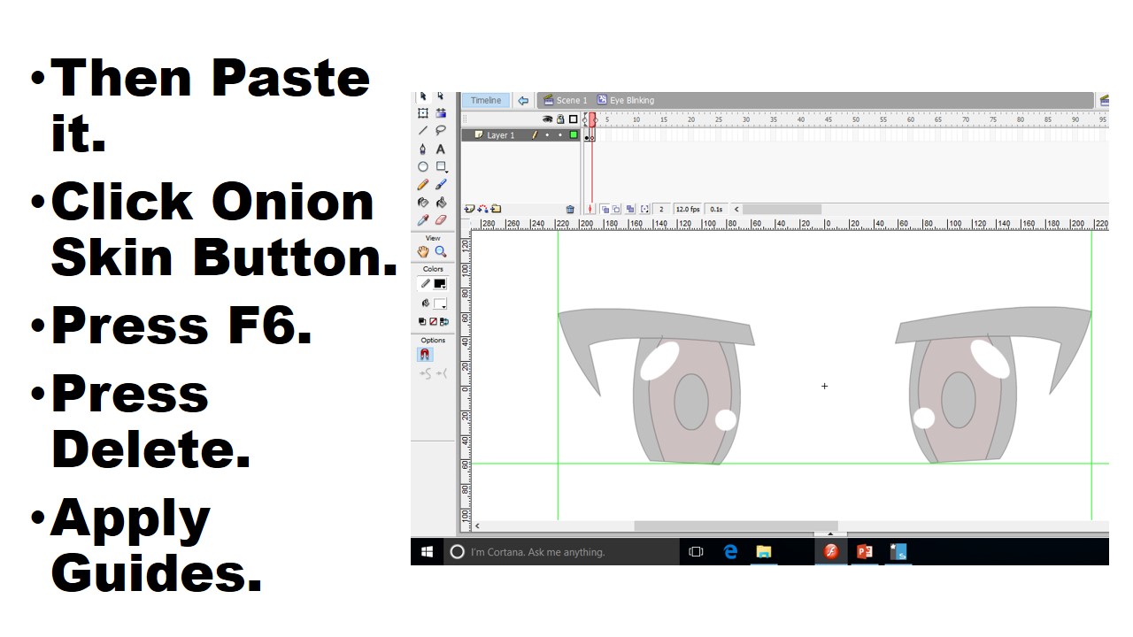
Task: Select the Pen tool
Action: (421, 149)
